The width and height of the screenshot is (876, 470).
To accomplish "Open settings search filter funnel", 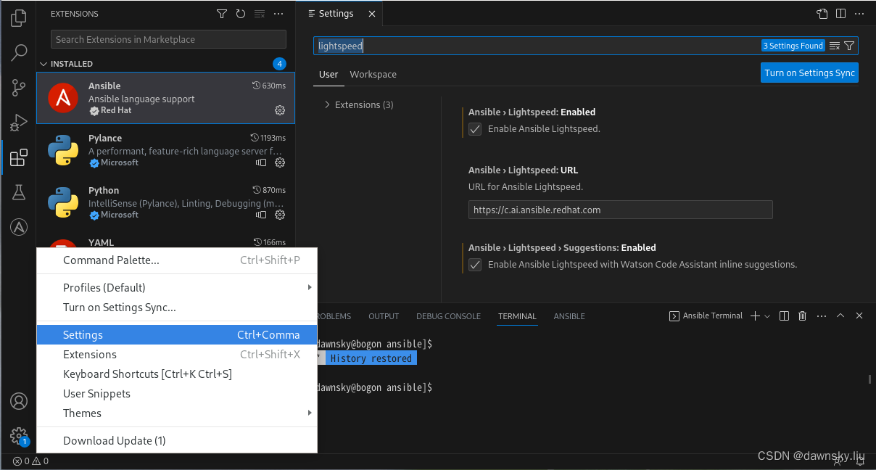I will [x=850, y=46].
